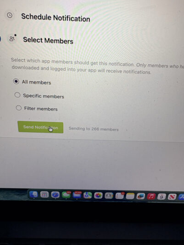This screenshot has height=245, width=184.
Task: Click the green Send Notification button
Action: click(40, 127)
